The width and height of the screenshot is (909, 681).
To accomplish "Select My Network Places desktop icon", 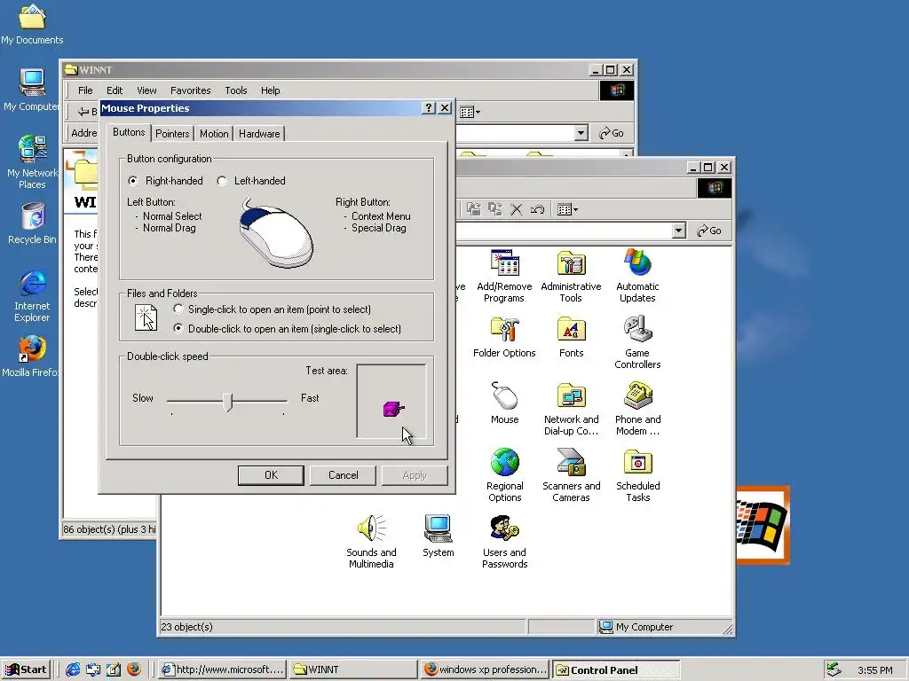I will (x=32, y=149).
